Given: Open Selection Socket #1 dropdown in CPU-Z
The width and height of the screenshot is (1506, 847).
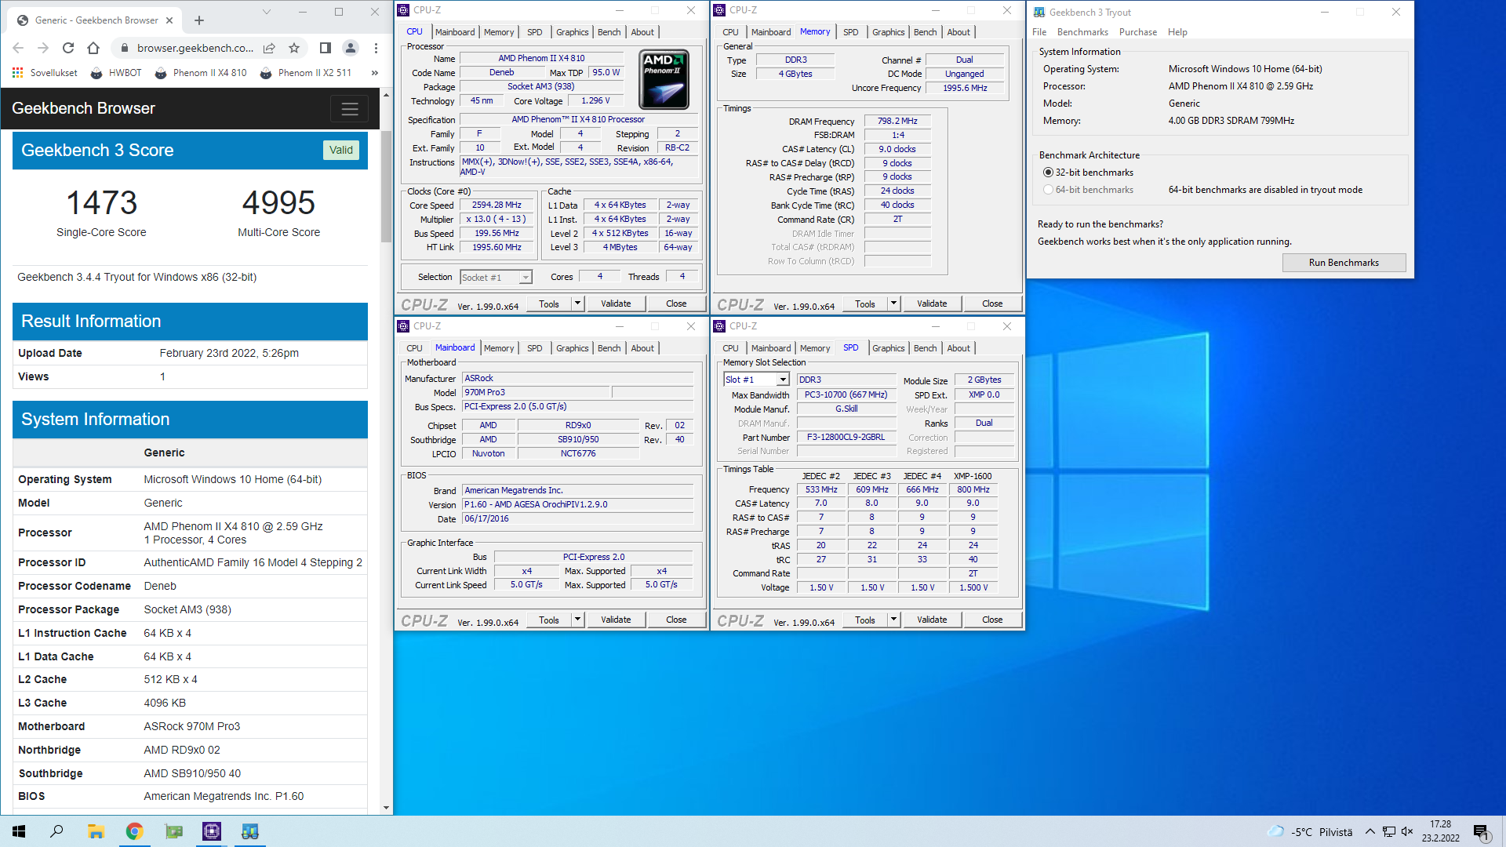Looking at the screenshot, I should pyautogui.click(x=496, y=278).
